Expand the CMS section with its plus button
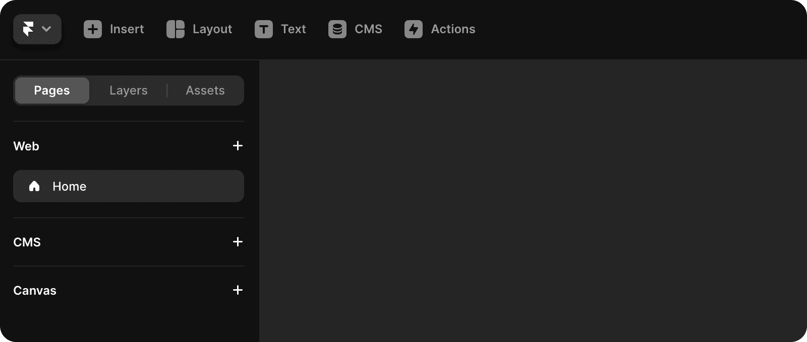This screenshot has height=342, width=807. (x=238, y=241)
